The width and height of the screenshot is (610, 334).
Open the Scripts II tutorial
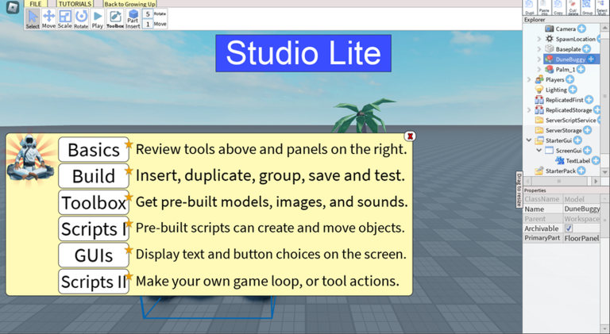94,282
